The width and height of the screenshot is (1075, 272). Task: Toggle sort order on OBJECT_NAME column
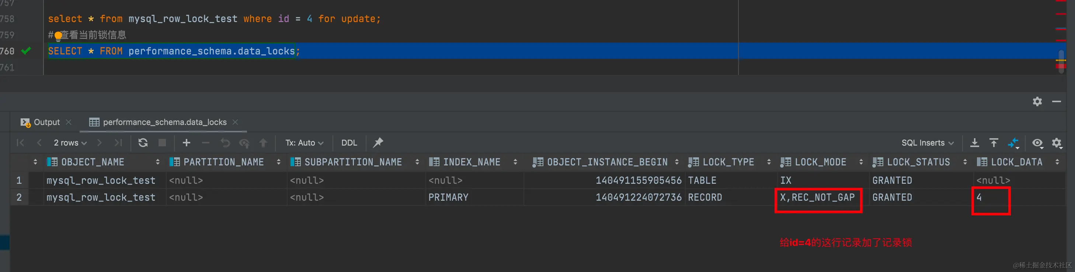[157, 162]
